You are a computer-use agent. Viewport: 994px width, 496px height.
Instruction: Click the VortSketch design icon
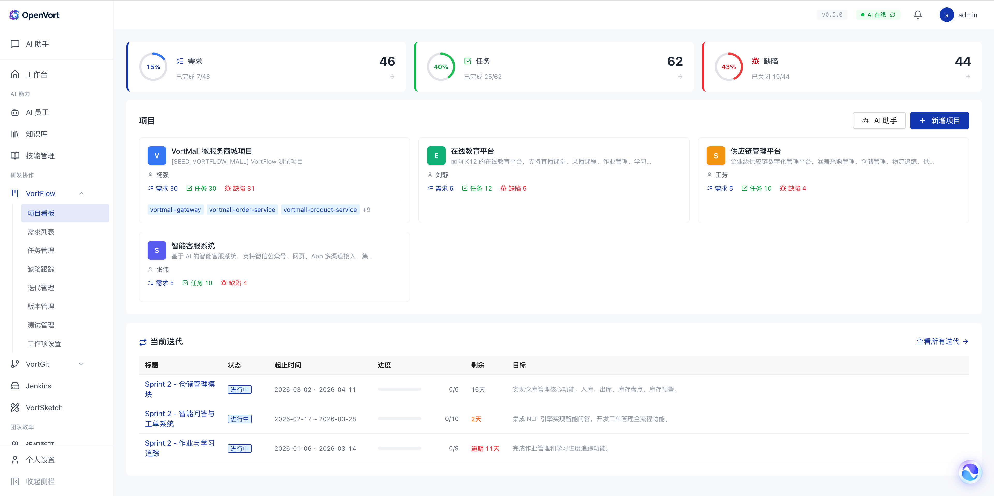click(x=15, y=407)
